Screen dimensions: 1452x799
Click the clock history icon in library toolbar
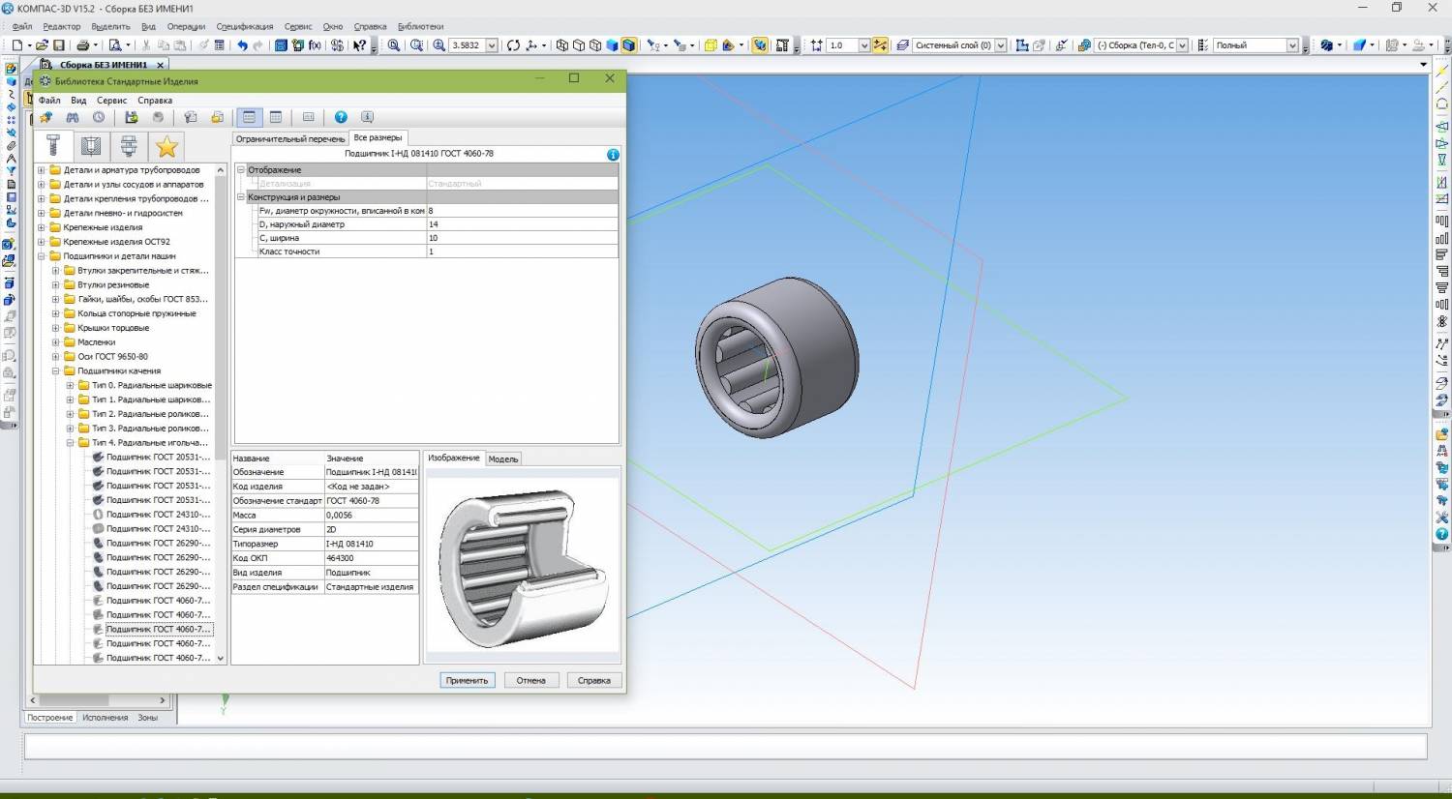[x=99, y=117]
